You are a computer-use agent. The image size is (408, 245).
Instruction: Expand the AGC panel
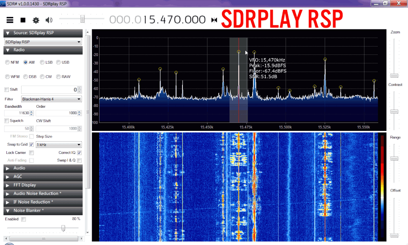click(x=43, y=177)
